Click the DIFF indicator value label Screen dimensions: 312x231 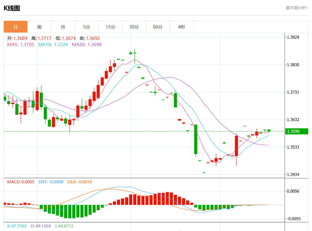coord(51,182)
